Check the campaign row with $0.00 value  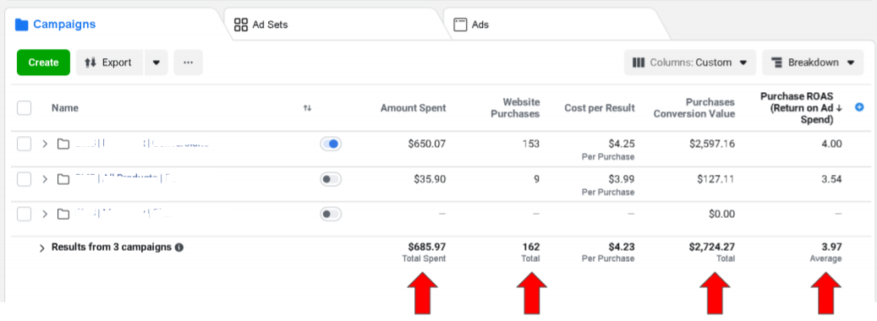point(24,214)
